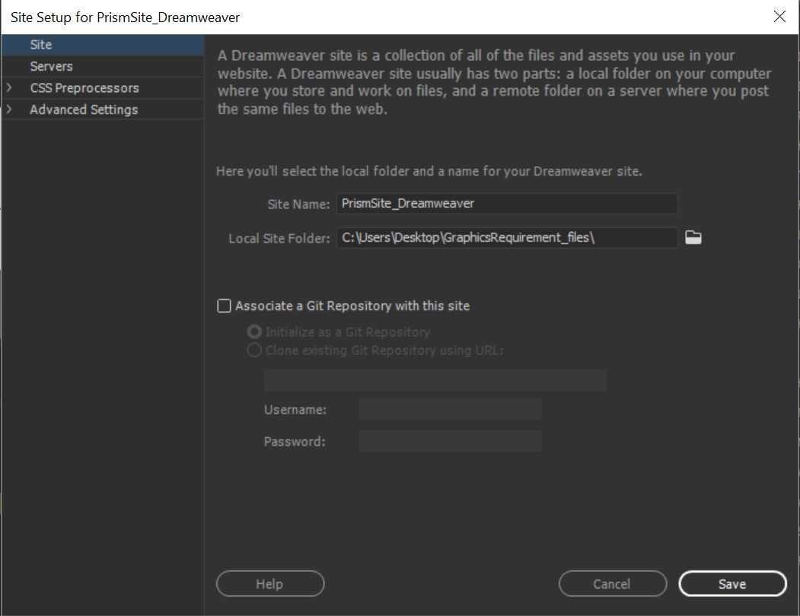This screenshot has width=800, height=616.
Task: Enable Associate a Git Repository checkbox
Action: click(x=224, y=306)
